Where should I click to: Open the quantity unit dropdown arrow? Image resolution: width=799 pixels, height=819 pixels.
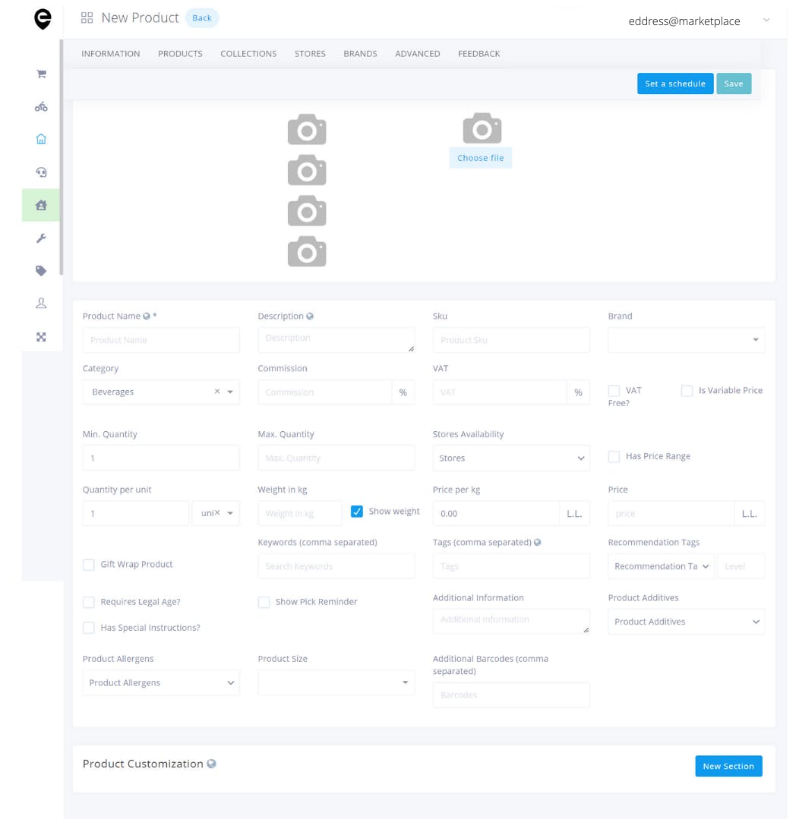click(x=230, y=513)
